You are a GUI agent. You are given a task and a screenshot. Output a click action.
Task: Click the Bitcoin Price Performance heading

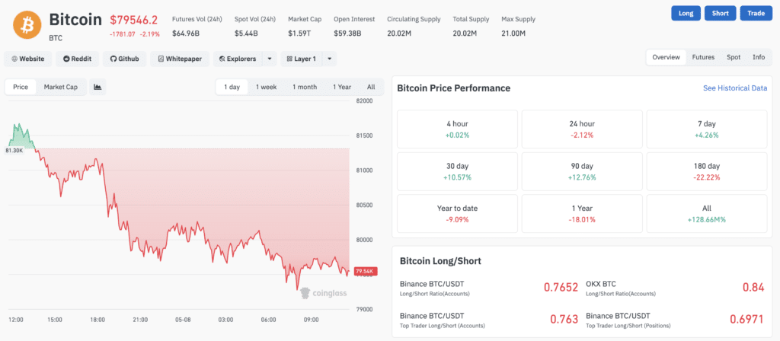[454, 88]
